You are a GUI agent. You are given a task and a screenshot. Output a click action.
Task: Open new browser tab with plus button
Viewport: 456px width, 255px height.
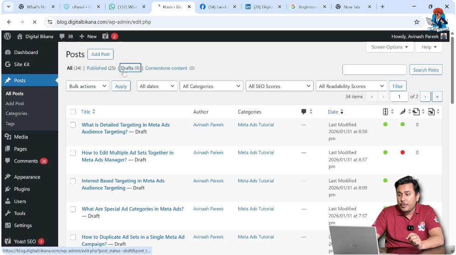click(x=382, y=7)
